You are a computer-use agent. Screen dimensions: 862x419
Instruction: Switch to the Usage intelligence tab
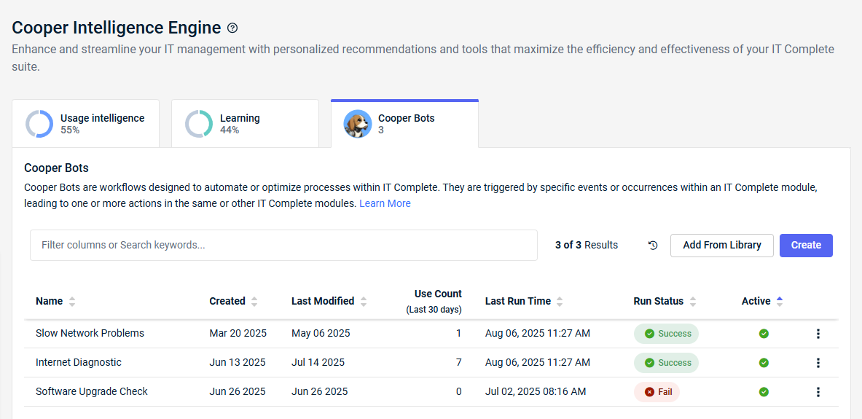coord(86,124)
